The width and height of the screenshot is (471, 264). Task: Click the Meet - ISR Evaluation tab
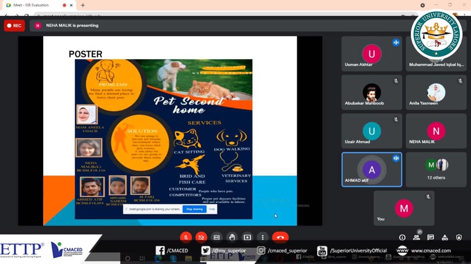coord(34,5)
